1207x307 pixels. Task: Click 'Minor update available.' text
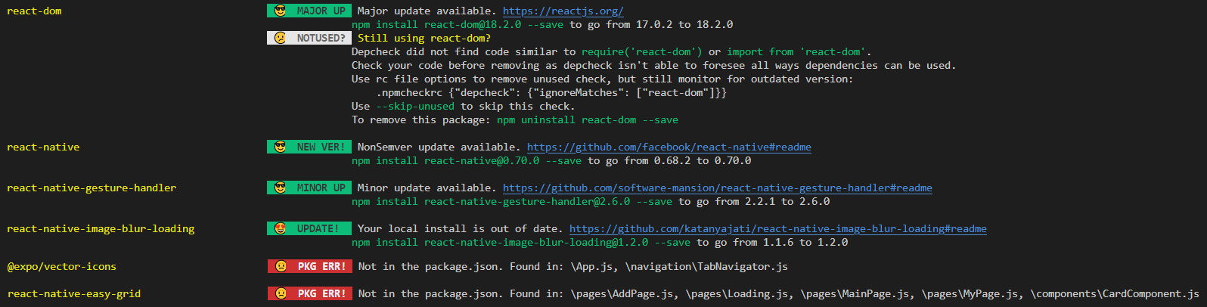click(x=427, y=188)
